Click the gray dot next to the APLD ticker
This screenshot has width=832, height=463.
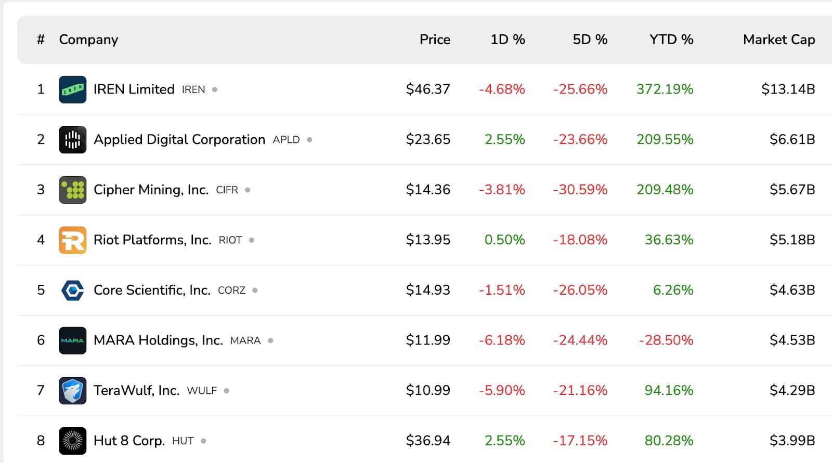309,140
